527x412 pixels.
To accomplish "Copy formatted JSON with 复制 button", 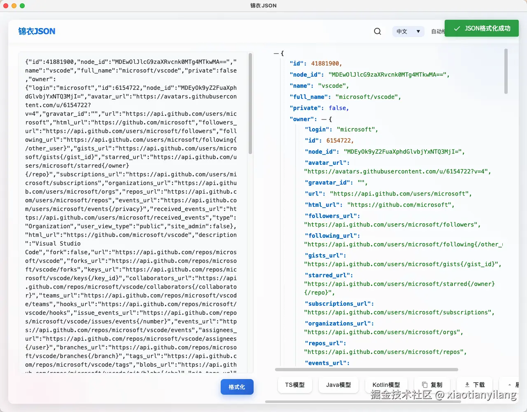I will coord(432,385).
